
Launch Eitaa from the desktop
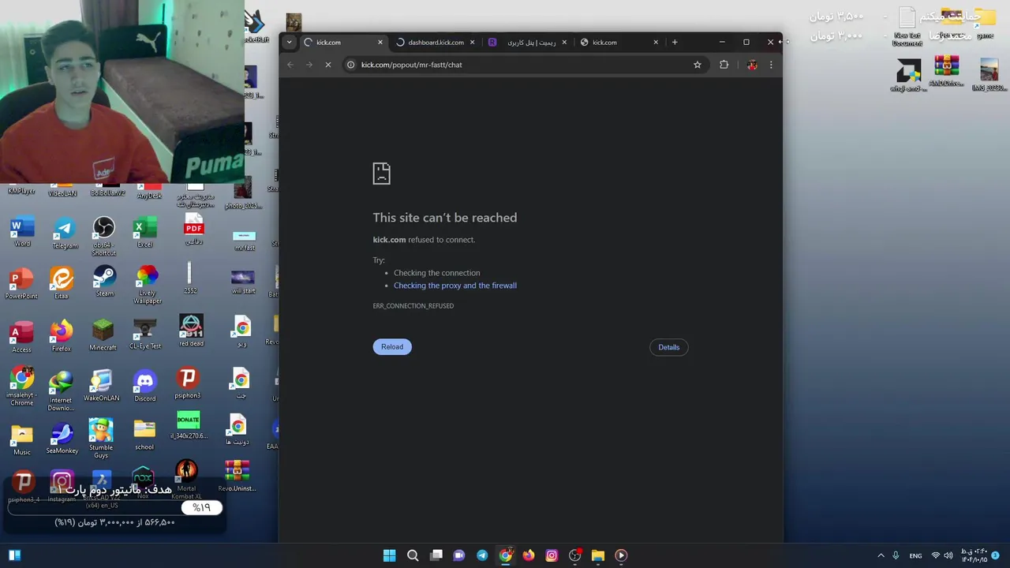tap(62, 283)
